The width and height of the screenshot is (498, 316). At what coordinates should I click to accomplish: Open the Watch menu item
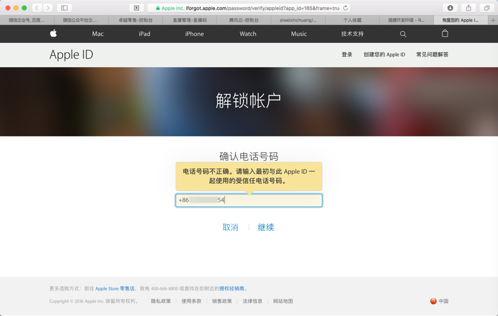pyautogui.click(x=248, y=34)
